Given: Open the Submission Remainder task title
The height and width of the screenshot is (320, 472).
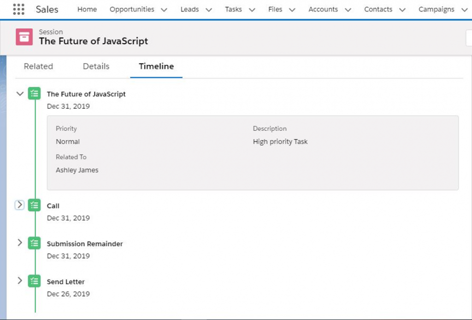Looking at the screenshot, I should point(85,244).
